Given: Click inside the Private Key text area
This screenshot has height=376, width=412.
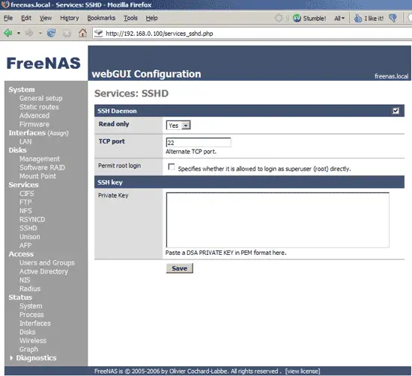Looking at the screenshot, I should pyautogui.click(x=277, y=220).
